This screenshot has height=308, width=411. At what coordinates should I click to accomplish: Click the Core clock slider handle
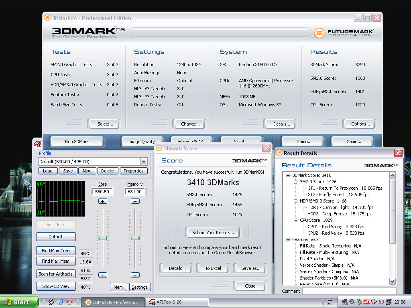103,238
